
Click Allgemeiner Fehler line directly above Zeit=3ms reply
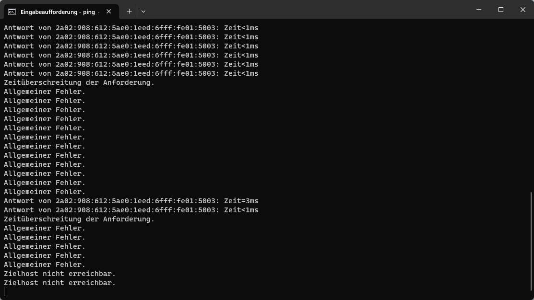coord(45,192)
